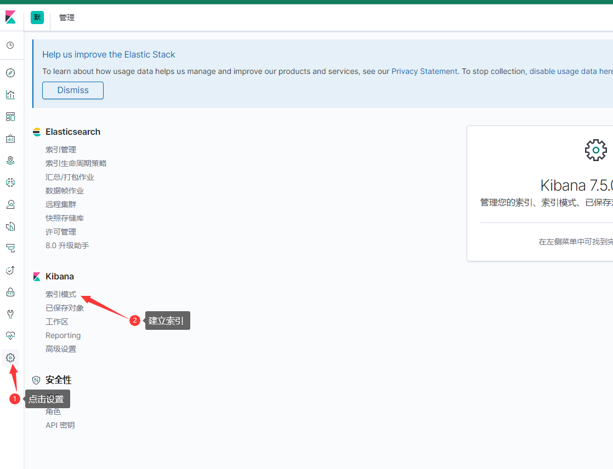Viewport: 613px width, 469px height.
Task: Open 许可管理 link
Action: click(61, 232)
